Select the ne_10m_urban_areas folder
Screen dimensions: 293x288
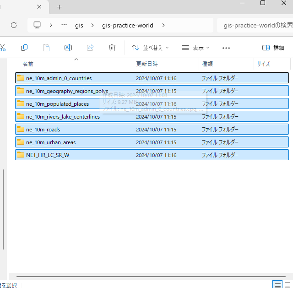point(152,142)
